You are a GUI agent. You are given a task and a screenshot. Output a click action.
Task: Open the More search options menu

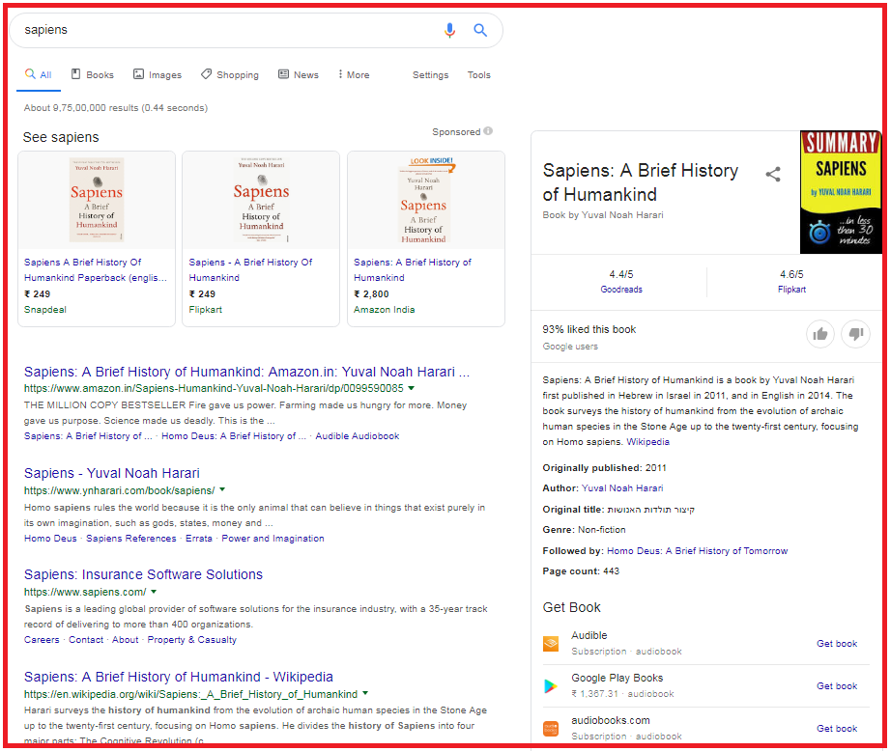click(x=353, y=74)
